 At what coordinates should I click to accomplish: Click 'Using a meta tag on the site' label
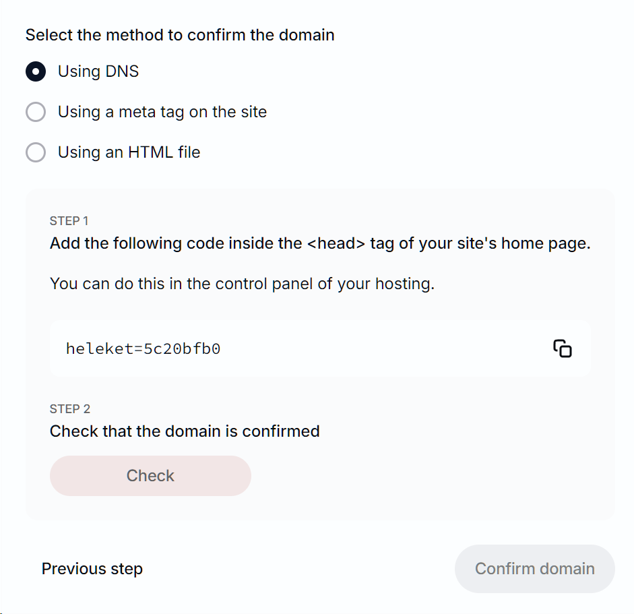[x=162, y=112]
